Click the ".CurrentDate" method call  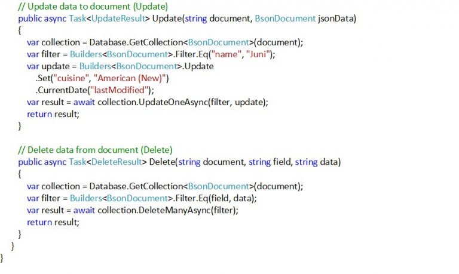62,90
